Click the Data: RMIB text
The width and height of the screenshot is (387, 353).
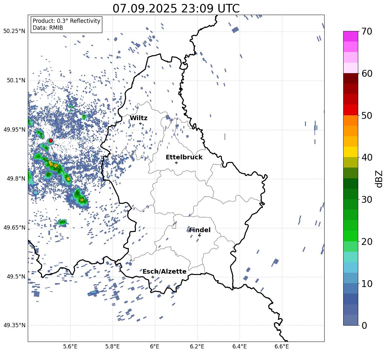pyautogui.click(x=48, y=28)
